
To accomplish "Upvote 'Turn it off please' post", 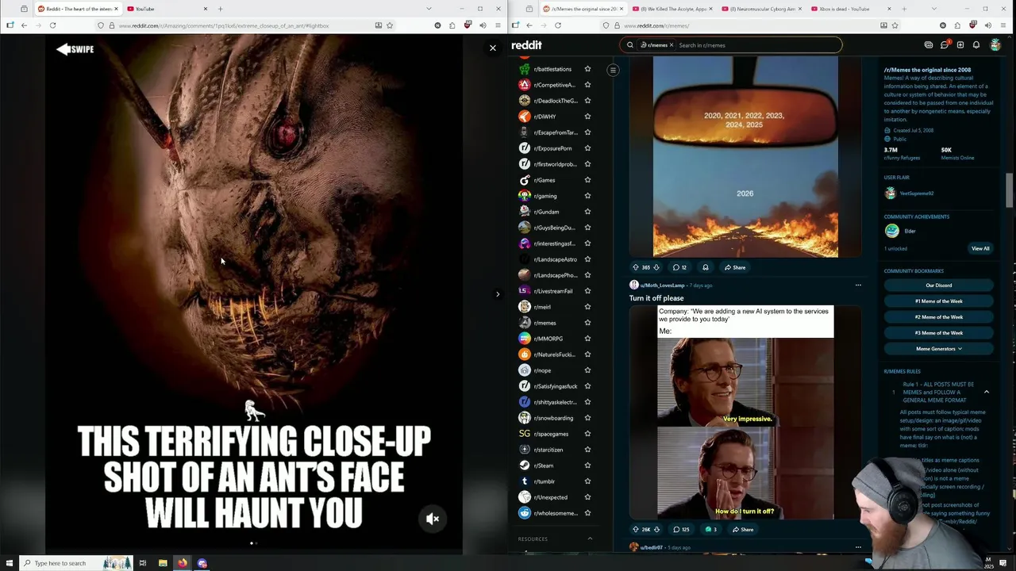I will 635,529.
